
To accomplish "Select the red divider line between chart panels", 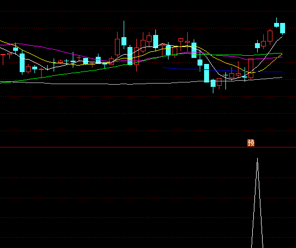I will (148, 147).
